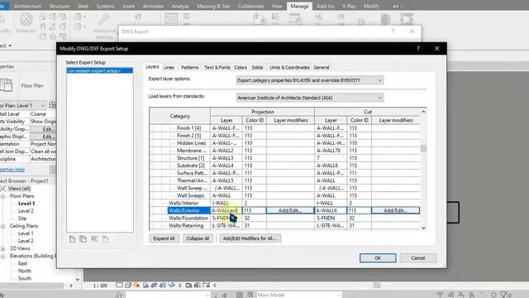This screenshot has height=298, width=529.
Task: Switch to Units & Coordinates tab
Action: coord(289,67)
